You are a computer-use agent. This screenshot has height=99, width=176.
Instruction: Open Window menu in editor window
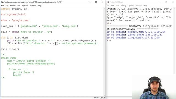[x=33, y=5]
